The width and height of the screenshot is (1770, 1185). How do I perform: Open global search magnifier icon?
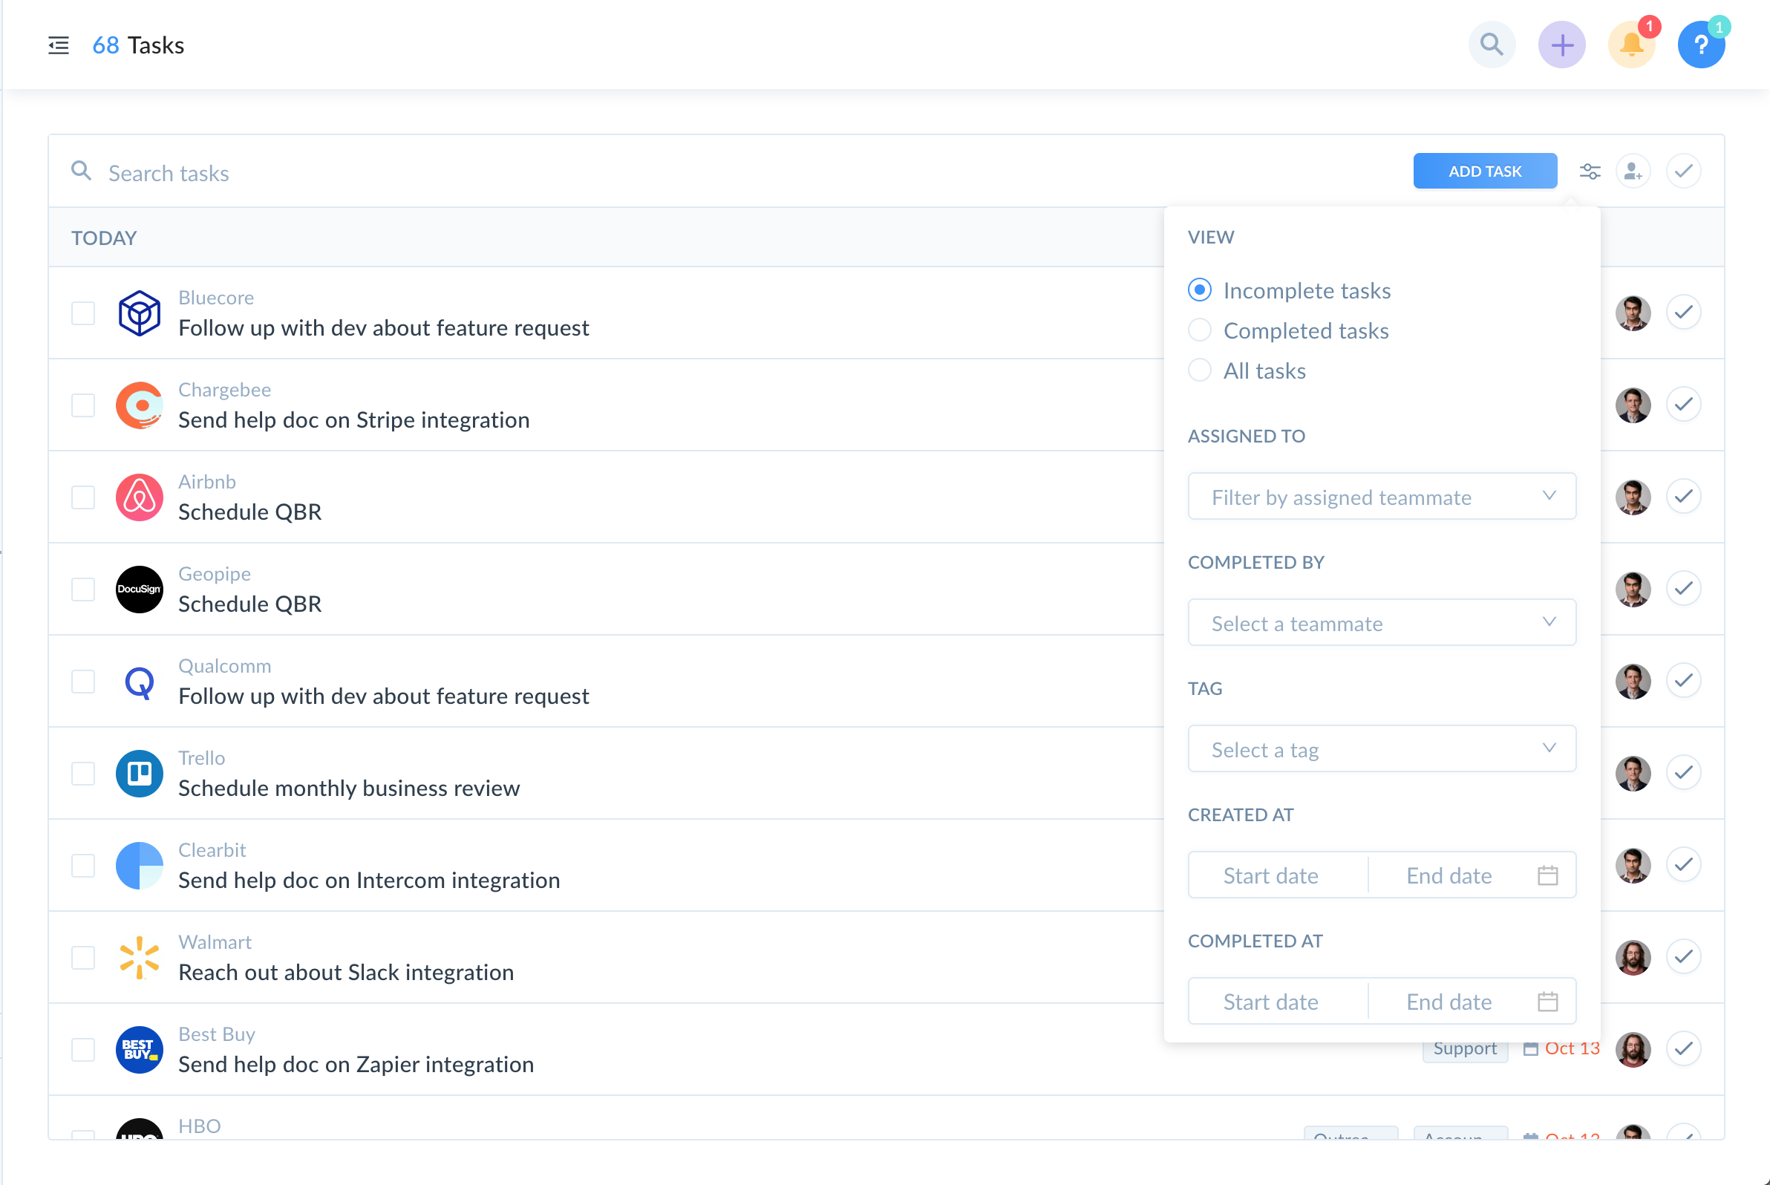1491,45
